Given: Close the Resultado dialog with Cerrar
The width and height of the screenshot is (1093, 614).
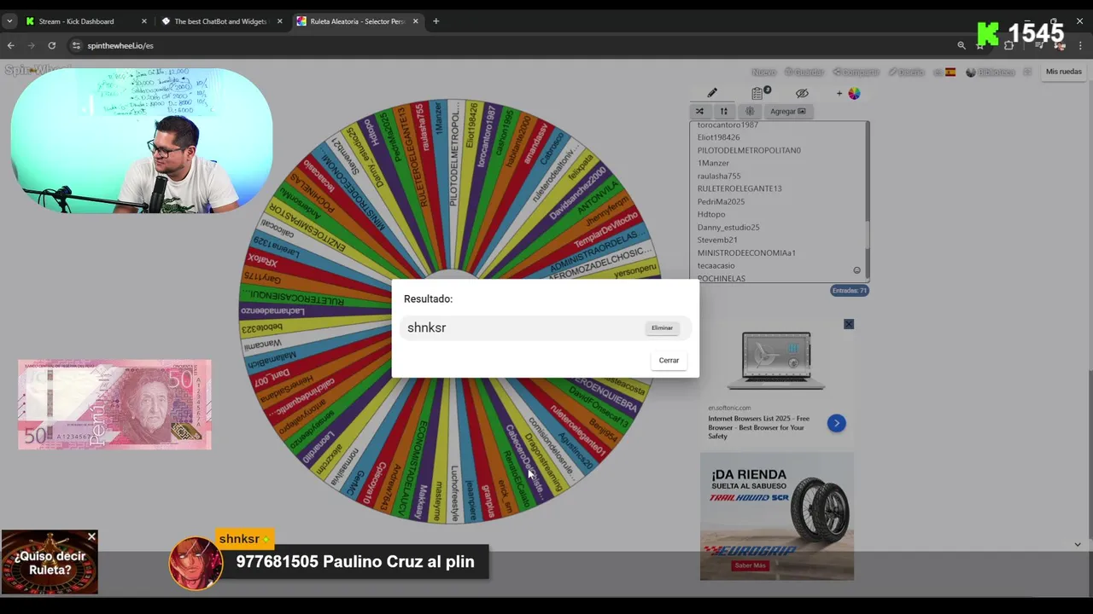Looking at the screenshot, I should tap(669, 360).
